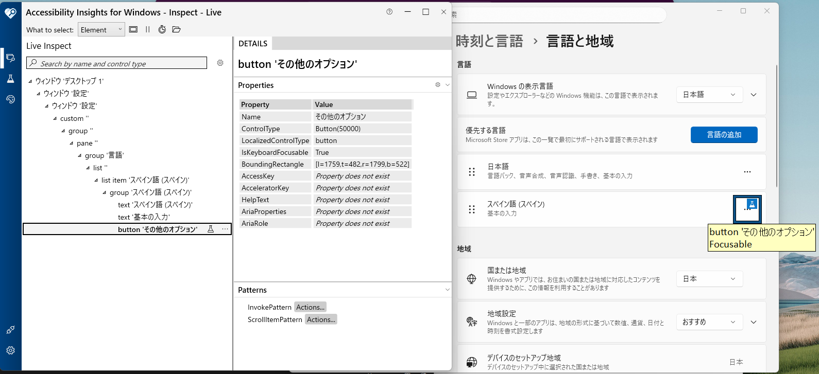
Task: Select tree item group 'スペイン語 (スペイン)'
Action: 150,192
